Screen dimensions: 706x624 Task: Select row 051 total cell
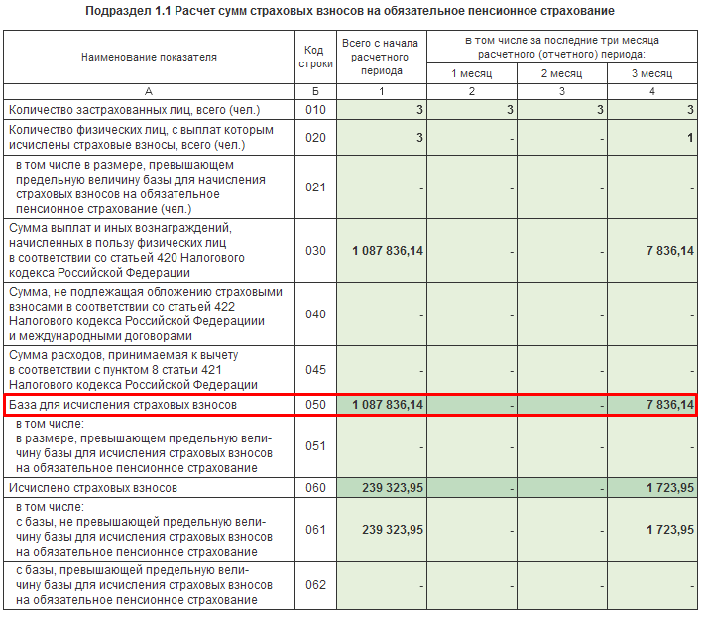[x=382, y=446]
